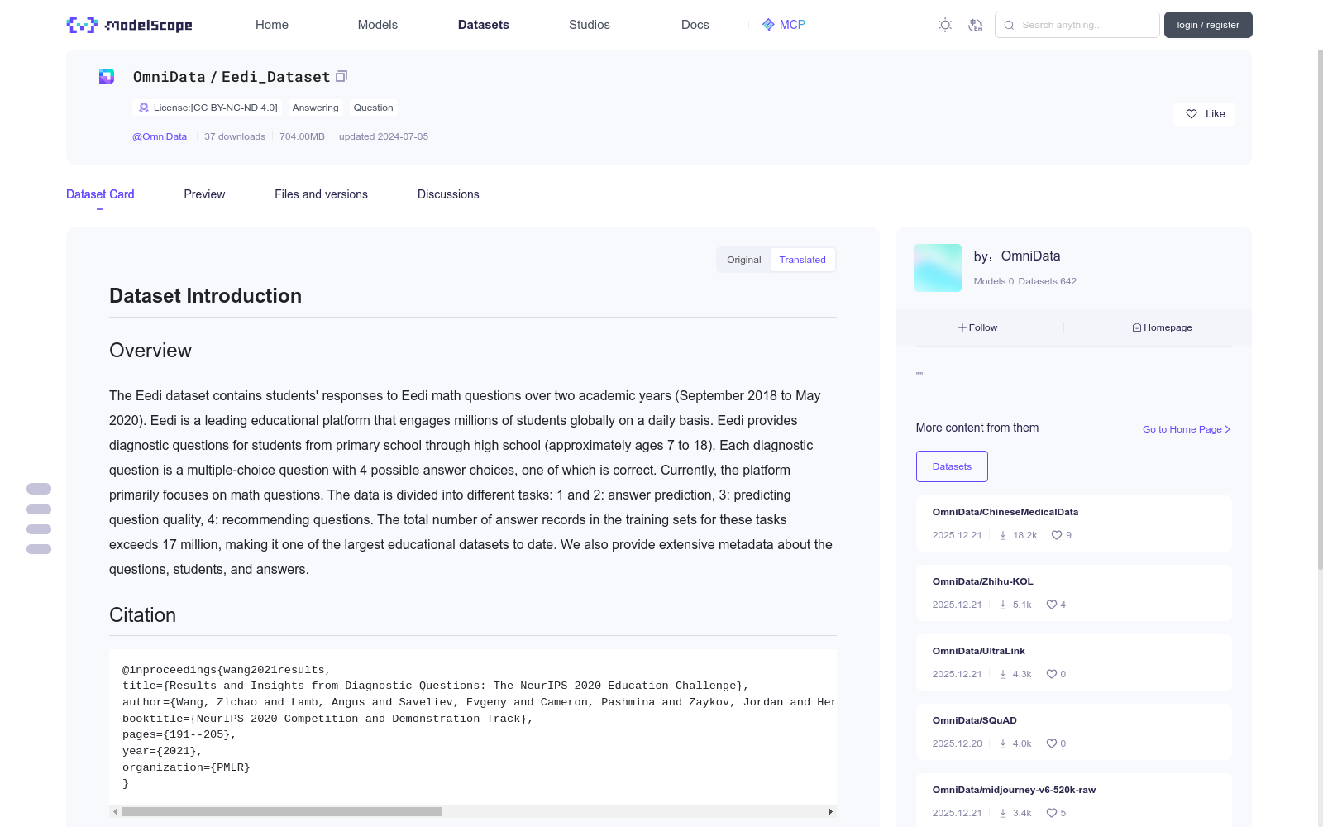Click the plus icon next to Follow
This screenshot has height=827, width=1323.
click(x=962, y=327)
